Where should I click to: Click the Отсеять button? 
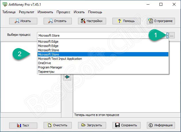pyautogui.click(x=58, y=21)
